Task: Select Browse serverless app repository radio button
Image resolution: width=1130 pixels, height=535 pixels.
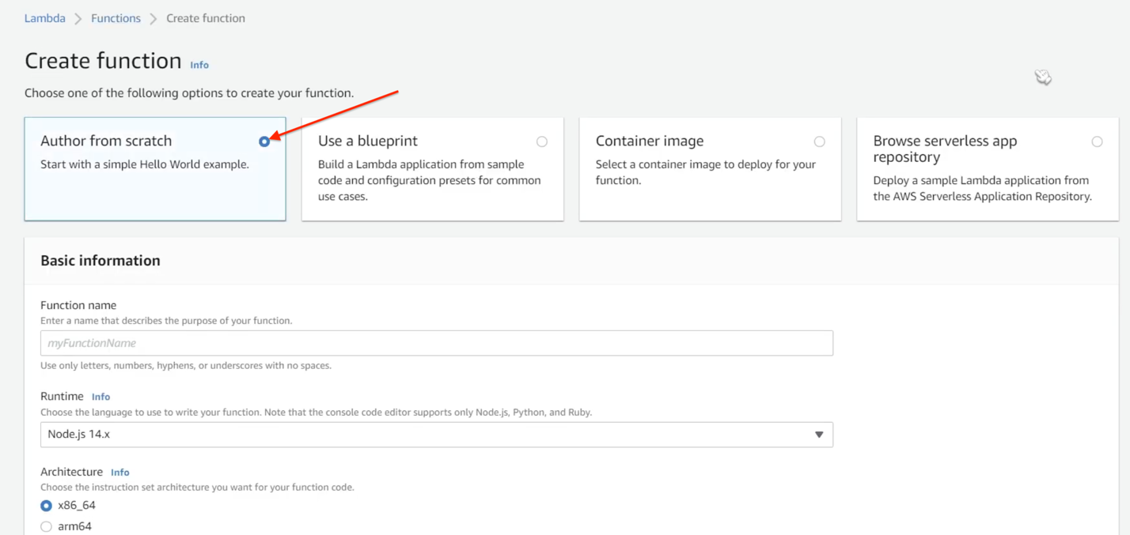Action: coord(1097,141)
